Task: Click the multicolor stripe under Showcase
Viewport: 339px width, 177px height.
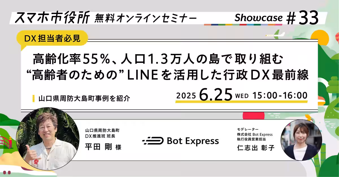Action: (243, 24)
